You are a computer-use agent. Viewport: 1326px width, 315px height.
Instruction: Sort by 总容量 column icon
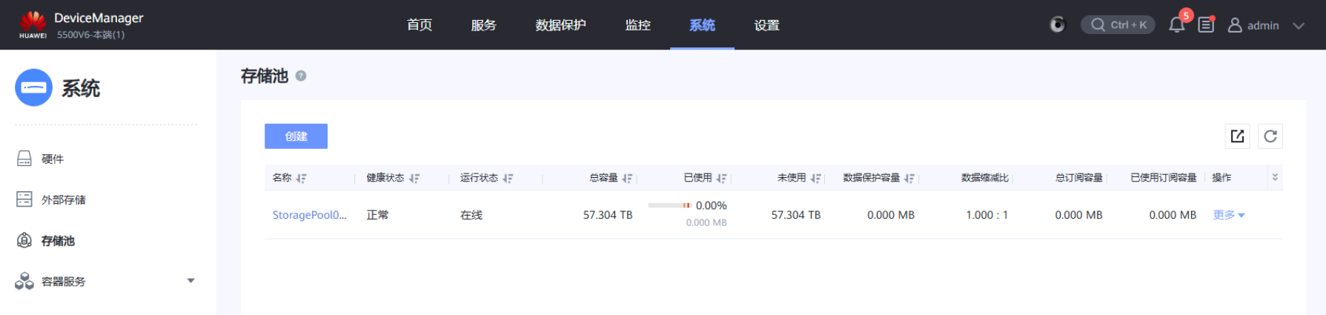[627, 179]
